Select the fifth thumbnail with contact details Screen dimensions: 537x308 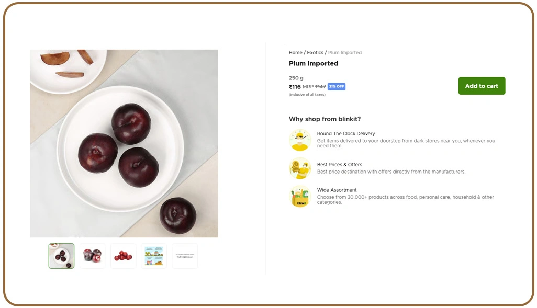point(185,256)
